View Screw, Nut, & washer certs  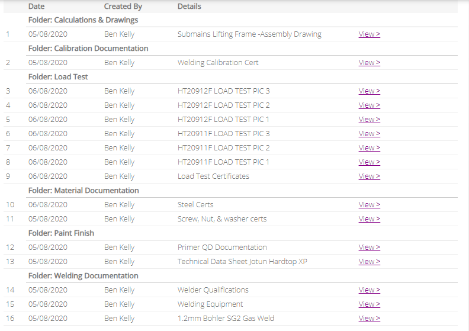click(x=369, y=219)
